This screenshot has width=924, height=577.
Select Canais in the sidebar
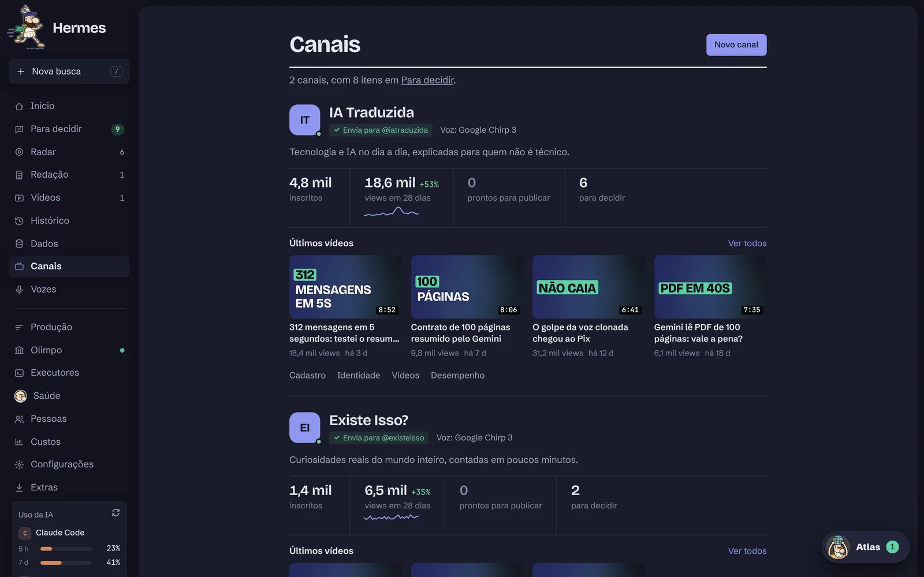(x=69, y=267)
